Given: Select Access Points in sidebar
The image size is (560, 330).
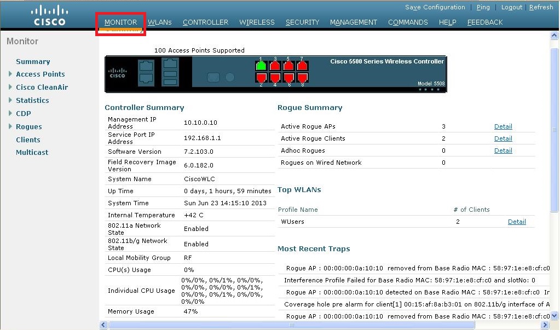Looking at the screenshot, I should [41, 74].
